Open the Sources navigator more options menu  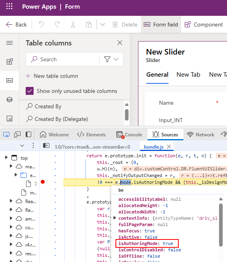[x=33, y=146]
